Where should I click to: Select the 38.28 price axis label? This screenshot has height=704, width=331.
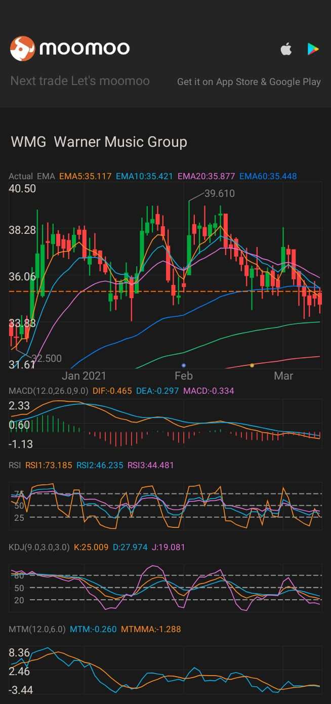22,230
